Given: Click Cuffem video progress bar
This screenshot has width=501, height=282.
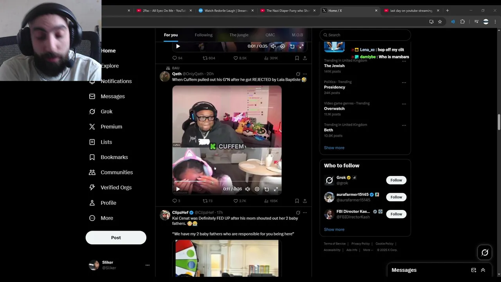Looking at the screenshot, I should pyautogui.click(x=227, y=182).
